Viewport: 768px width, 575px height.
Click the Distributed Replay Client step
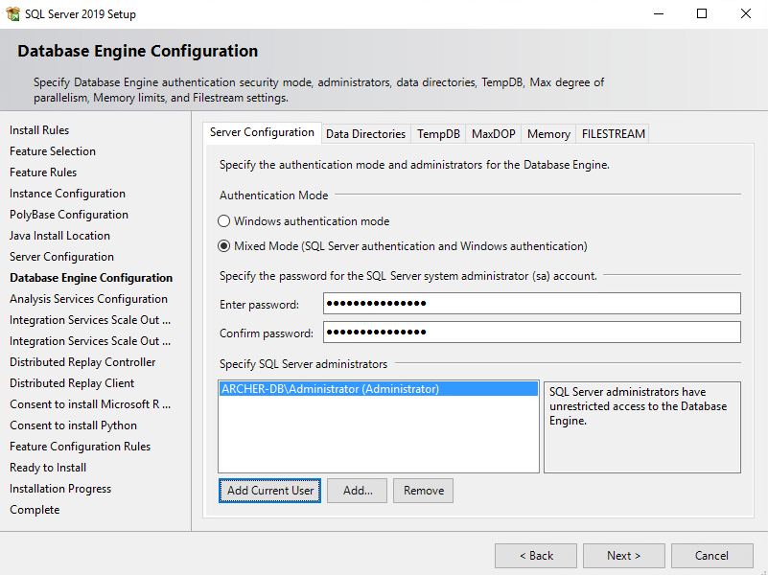(x=72, y=382)
